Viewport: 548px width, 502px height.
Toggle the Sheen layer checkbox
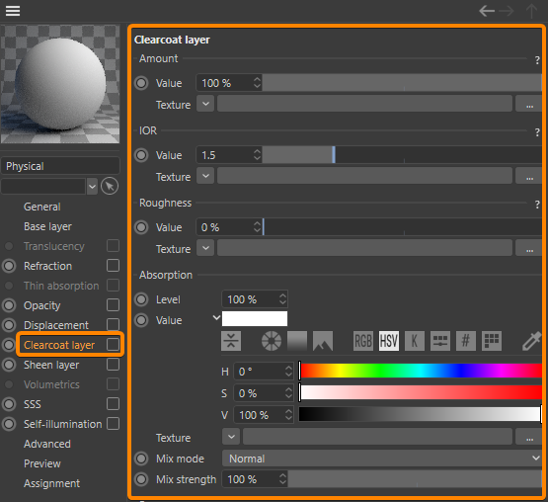tap(113, 365)
